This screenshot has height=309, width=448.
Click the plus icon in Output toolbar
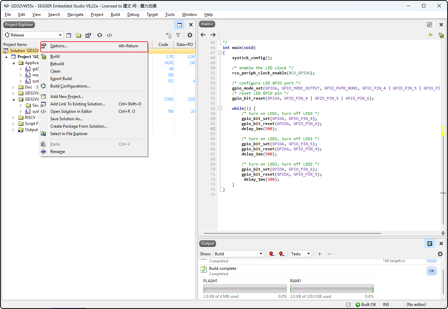(320, 254)
